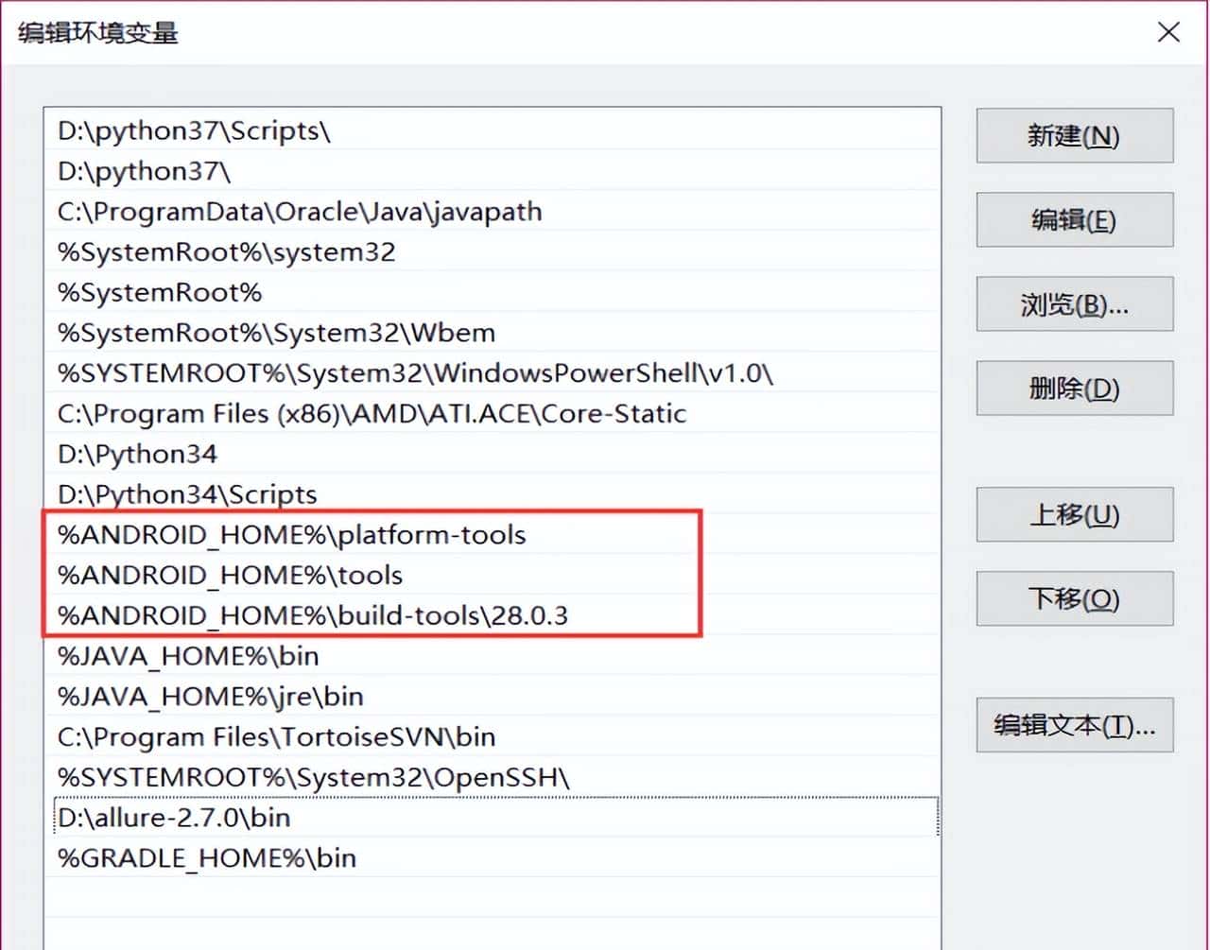Viewport: 1210px width, 950px height.
Task: Click the 编辑(E) button
Action: pyautogui.click(x=1074, y=219)
